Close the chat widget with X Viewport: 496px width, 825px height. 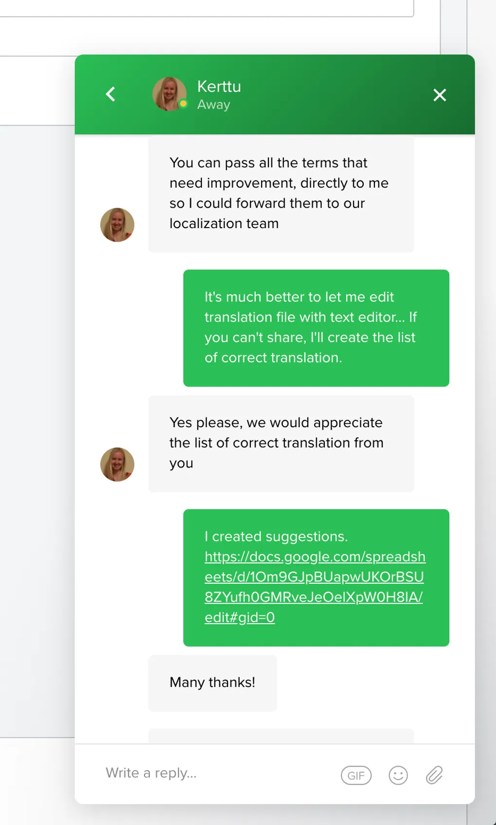(x=440, y=95)
